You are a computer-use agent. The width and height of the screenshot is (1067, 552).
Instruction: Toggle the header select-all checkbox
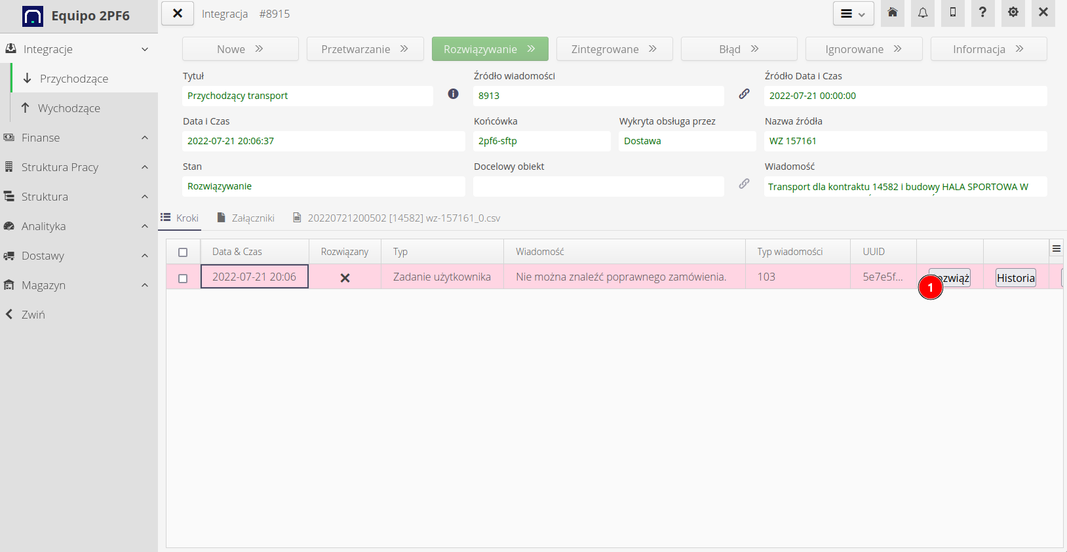click(183, 252)
